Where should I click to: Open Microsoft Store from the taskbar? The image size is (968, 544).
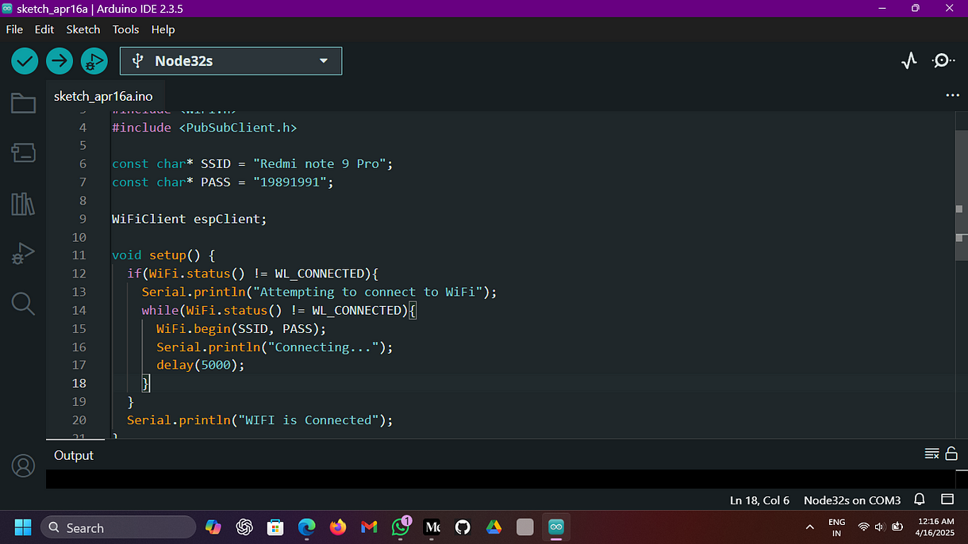275,527
